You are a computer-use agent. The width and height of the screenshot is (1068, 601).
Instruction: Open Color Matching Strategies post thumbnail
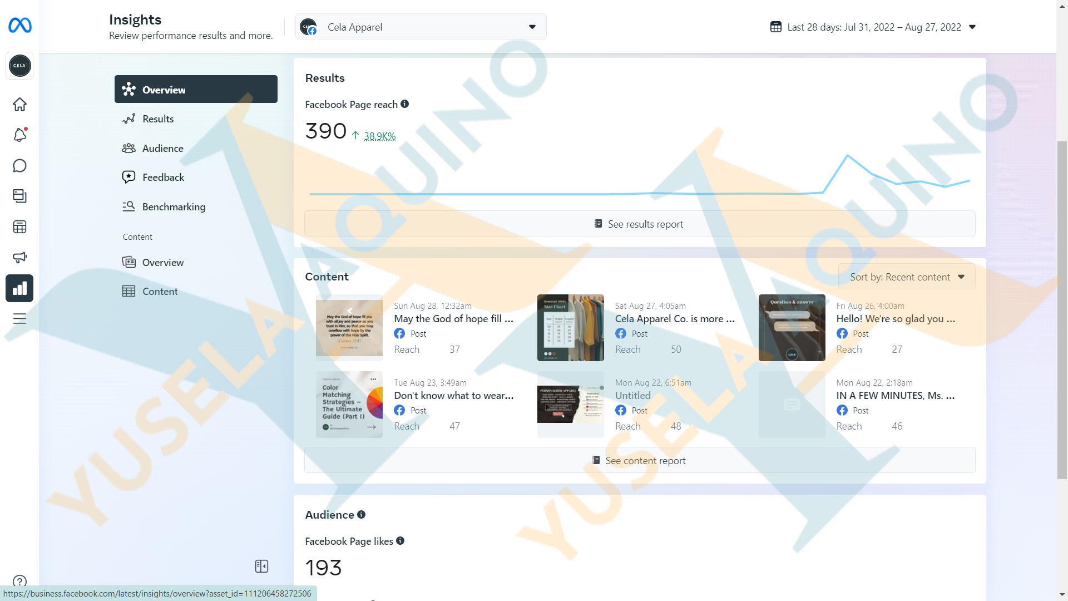coord(349,405)
